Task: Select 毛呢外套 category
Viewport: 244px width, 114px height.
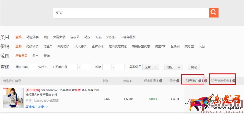Action: pos(33,37)
